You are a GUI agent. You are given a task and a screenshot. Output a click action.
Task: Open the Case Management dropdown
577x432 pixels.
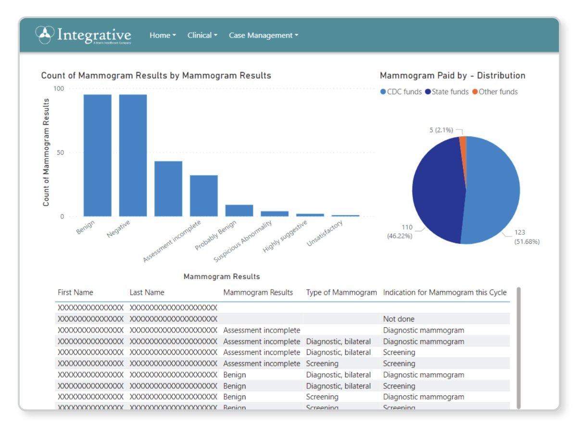tap(263, 35)
